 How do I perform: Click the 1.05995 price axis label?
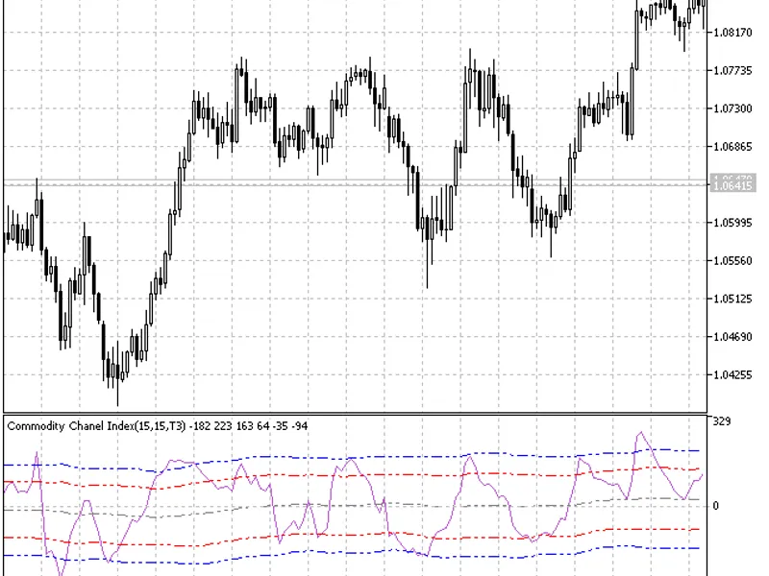pyautogui.click(x=732, y=223)
